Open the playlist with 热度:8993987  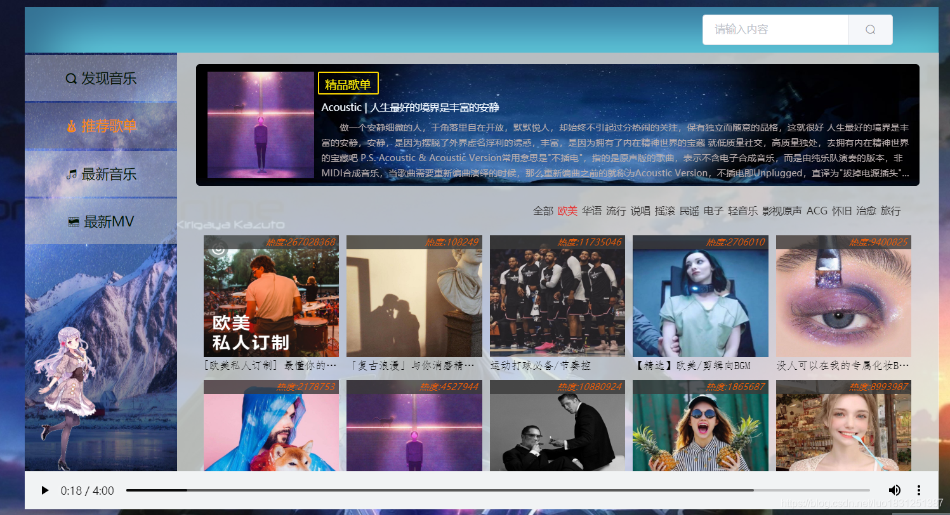click(843, 426)
